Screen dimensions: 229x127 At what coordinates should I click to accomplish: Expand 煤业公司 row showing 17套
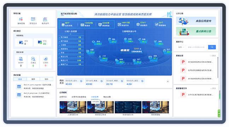[71, 56]
